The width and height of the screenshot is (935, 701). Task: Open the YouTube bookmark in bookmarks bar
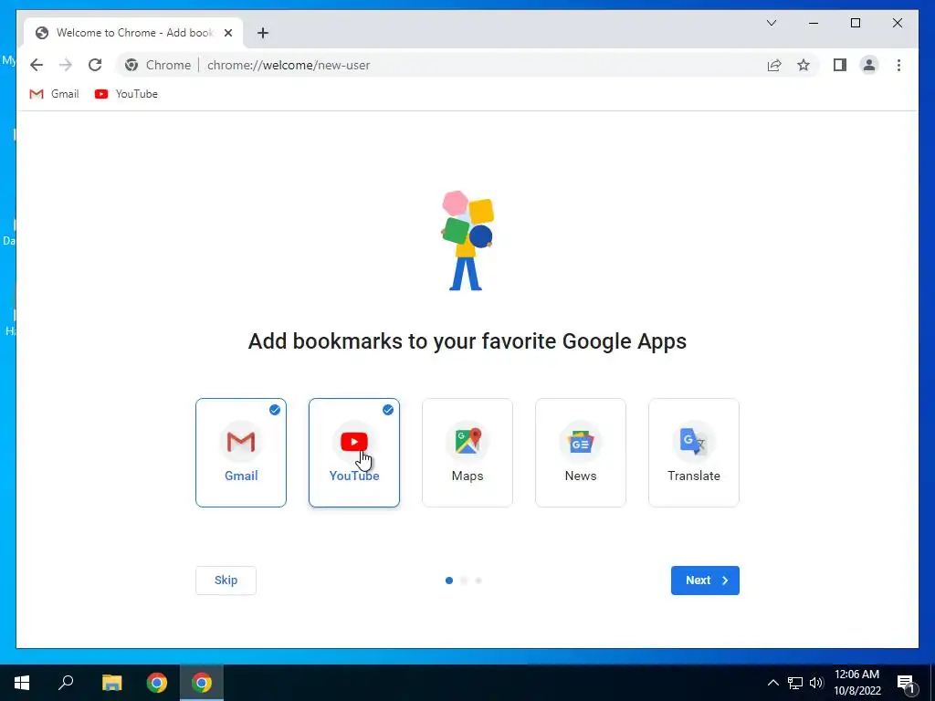(x=126, y=94)
